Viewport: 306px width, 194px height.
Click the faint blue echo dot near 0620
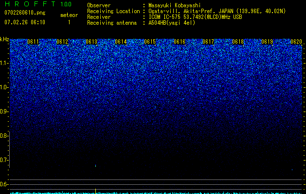point(292,170)
